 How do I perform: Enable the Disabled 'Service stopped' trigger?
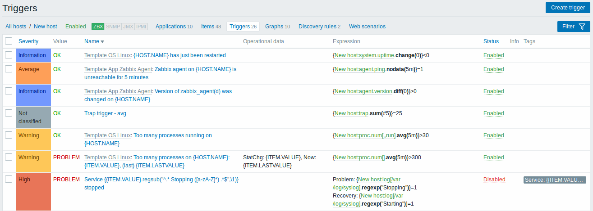click(494, 180)
